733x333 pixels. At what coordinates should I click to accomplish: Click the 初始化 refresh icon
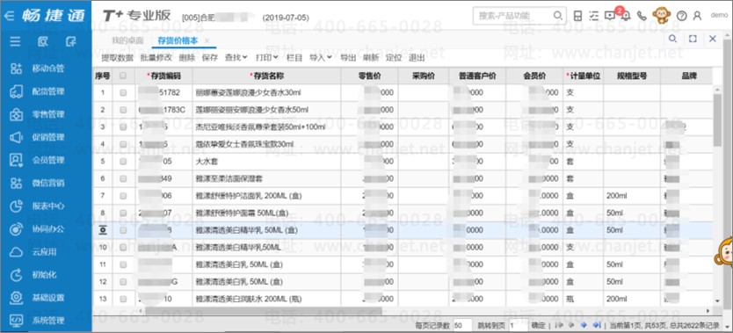pyautogui.click(x=17, y=275)
